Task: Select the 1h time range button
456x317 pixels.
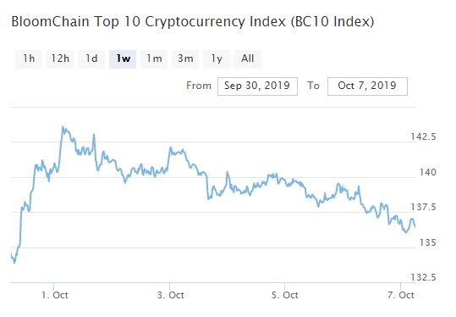Action: (29, 58)
